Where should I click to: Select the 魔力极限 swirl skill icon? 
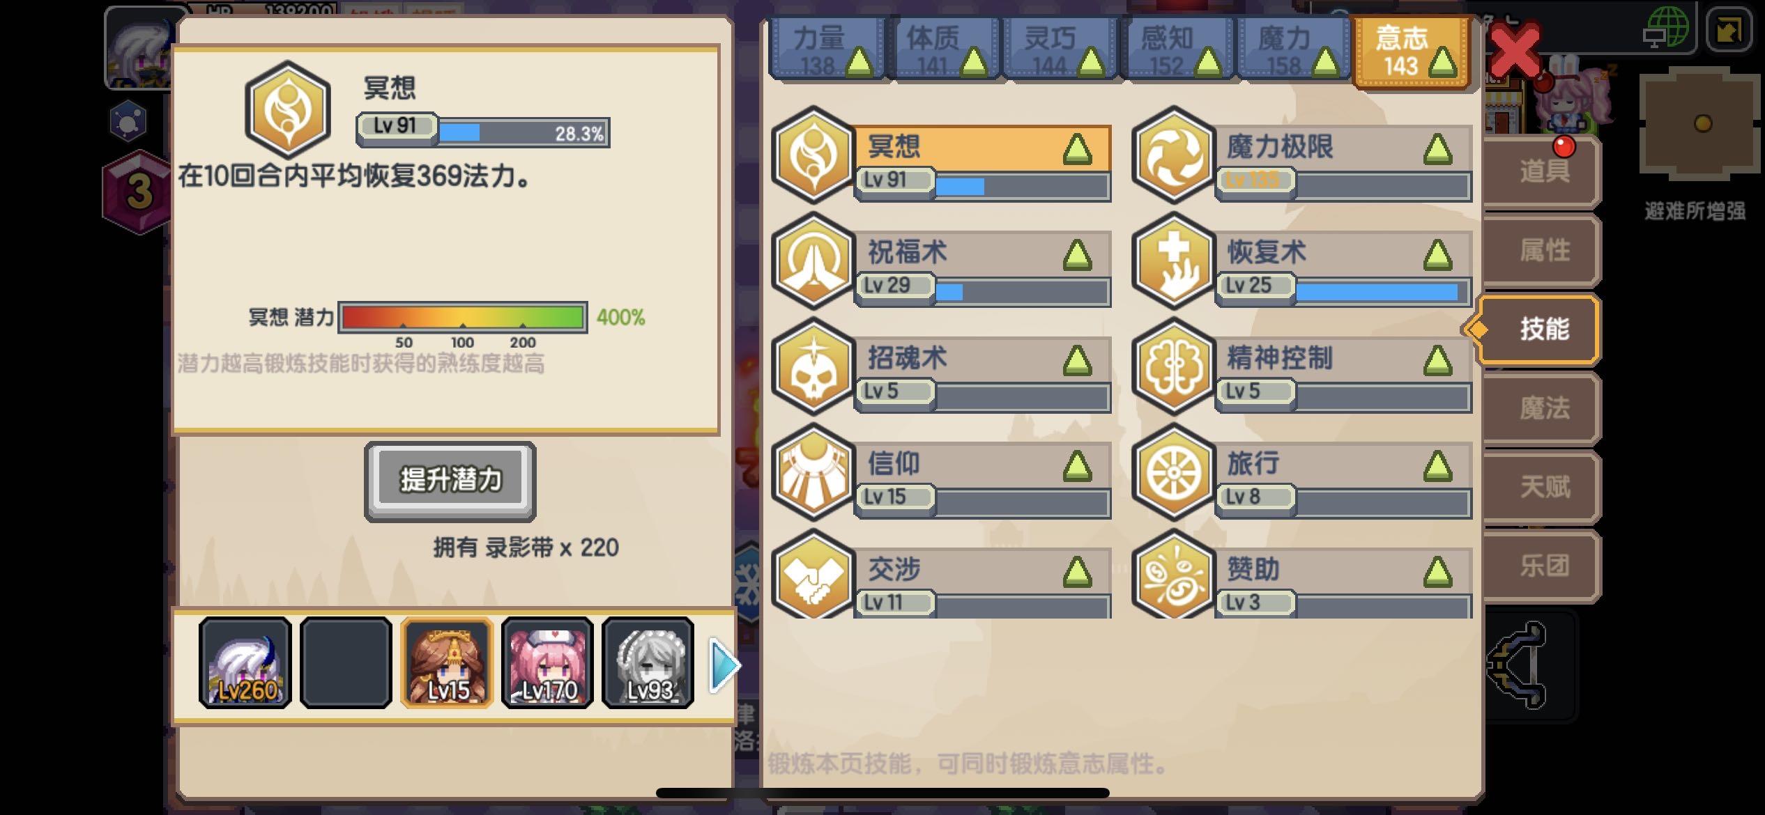(x=1174, y=155)
